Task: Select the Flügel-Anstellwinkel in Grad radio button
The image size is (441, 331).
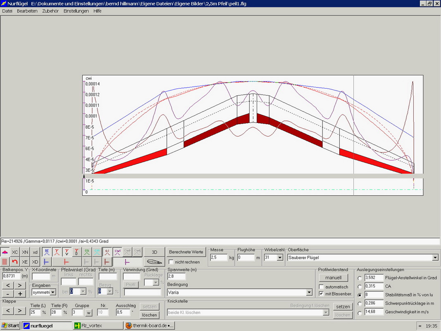Action: click(360, 278)
